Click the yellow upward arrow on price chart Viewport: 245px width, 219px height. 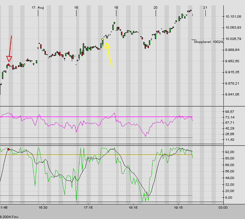tap(109, 55)
